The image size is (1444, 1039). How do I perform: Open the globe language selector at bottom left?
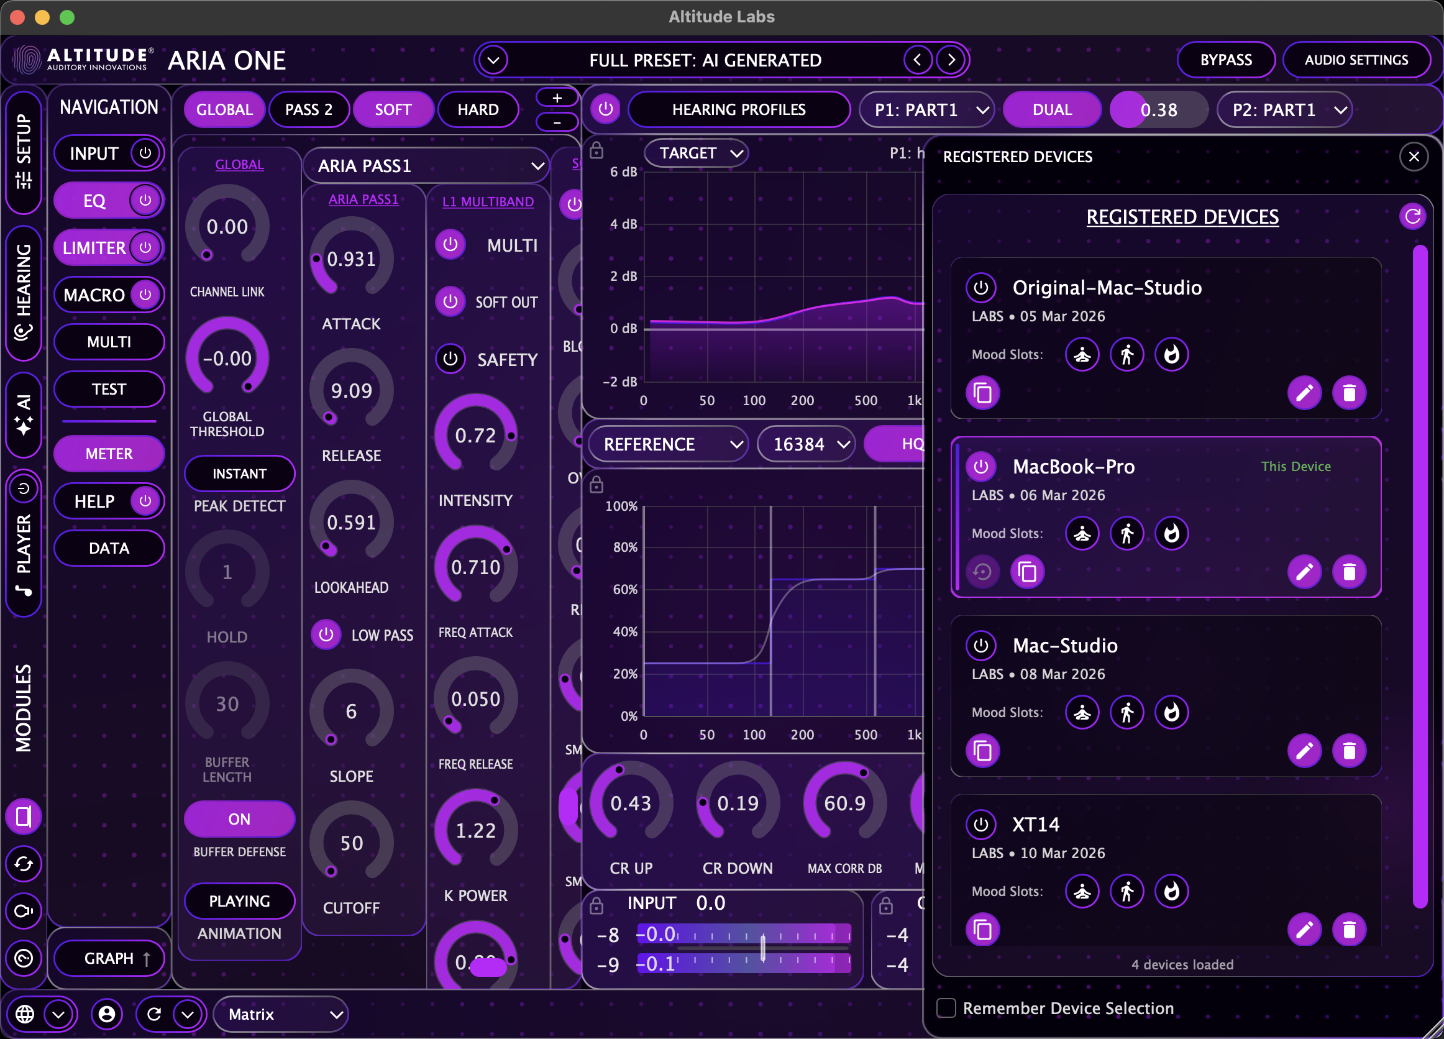(x=25, y=1014)
